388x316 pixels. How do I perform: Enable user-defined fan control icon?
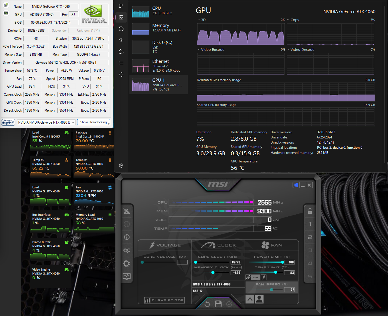pyautogui.click(x=259, y=299)
